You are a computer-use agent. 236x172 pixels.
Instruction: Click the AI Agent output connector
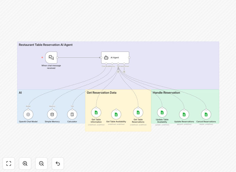tap(129, 58)
